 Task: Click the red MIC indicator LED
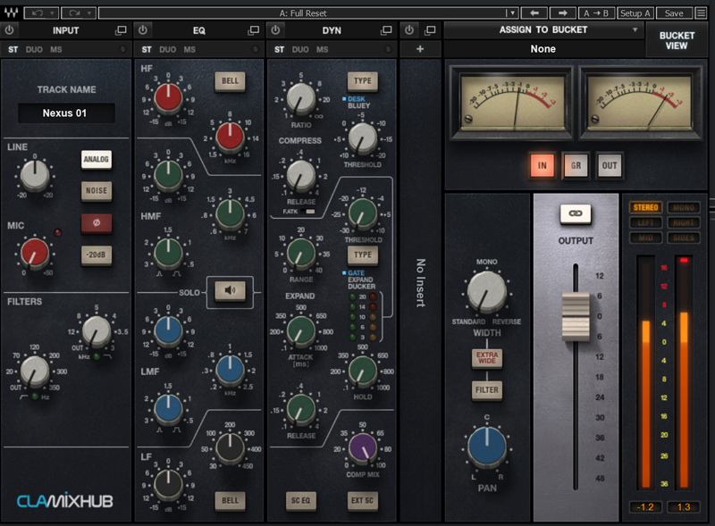[57, 232]
